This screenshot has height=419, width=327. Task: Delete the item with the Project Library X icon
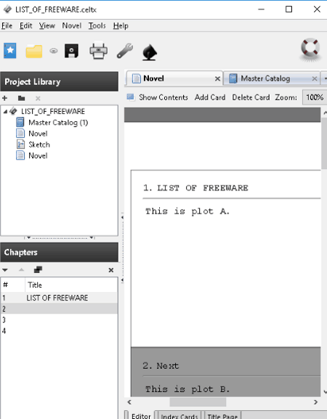coord(38,98)
